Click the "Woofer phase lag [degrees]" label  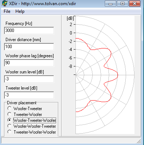tap(30, 56)
